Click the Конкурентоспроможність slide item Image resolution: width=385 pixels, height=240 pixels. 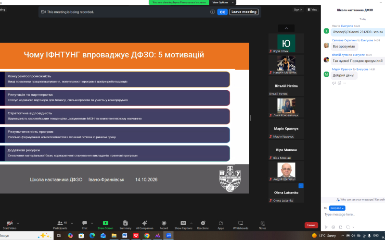click(x=115, y=79)
